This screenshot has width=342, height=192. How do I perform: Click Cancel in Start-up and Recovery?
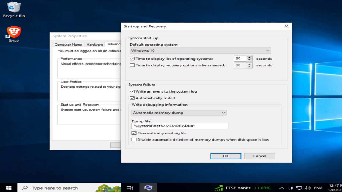(260, 156)
